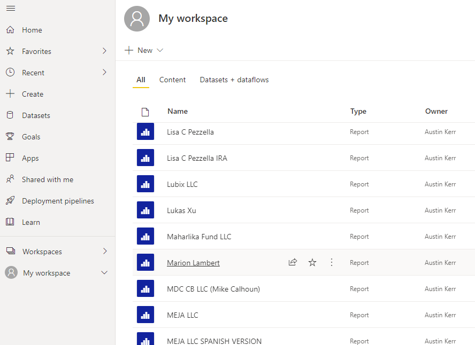This screenshot has height=345, width=475.
Task: Switch to Datasets + dataflows tab
Action: (234, 80)
